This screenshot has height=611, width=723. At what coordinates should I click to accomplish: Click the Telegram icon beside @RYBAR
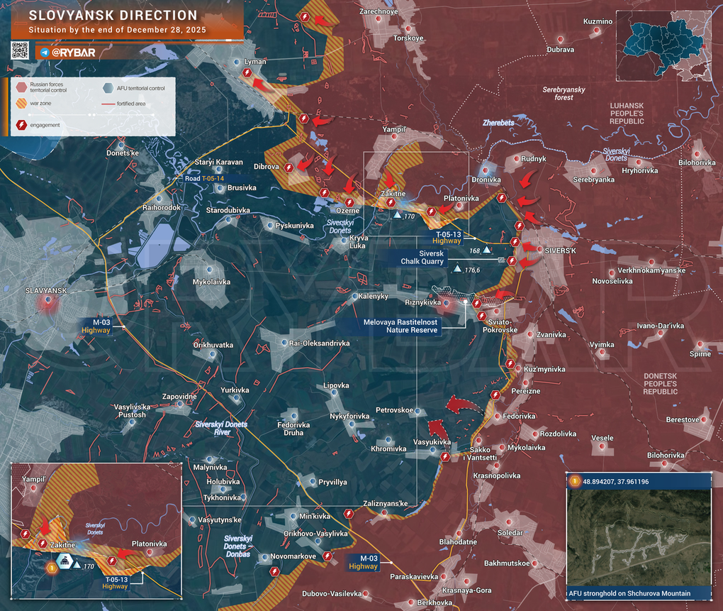click(x=45, y=53)
